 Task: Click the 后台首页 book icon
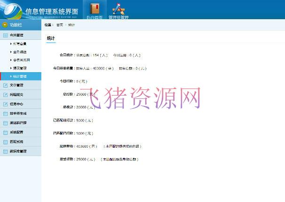point(95,8)
